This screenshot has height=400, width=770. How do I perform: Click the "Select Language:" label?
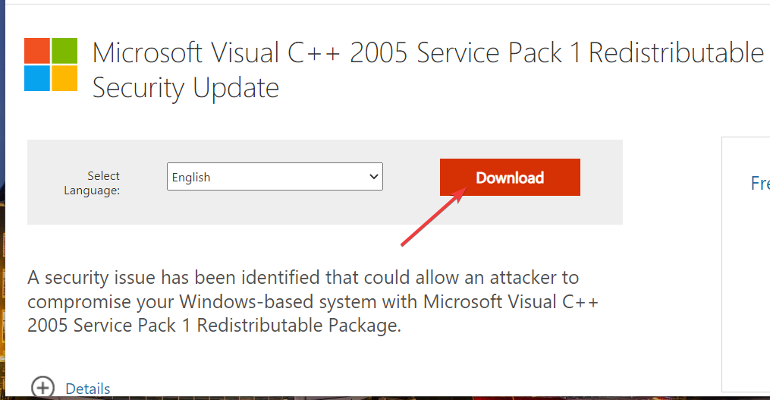(x=93, y=183)
